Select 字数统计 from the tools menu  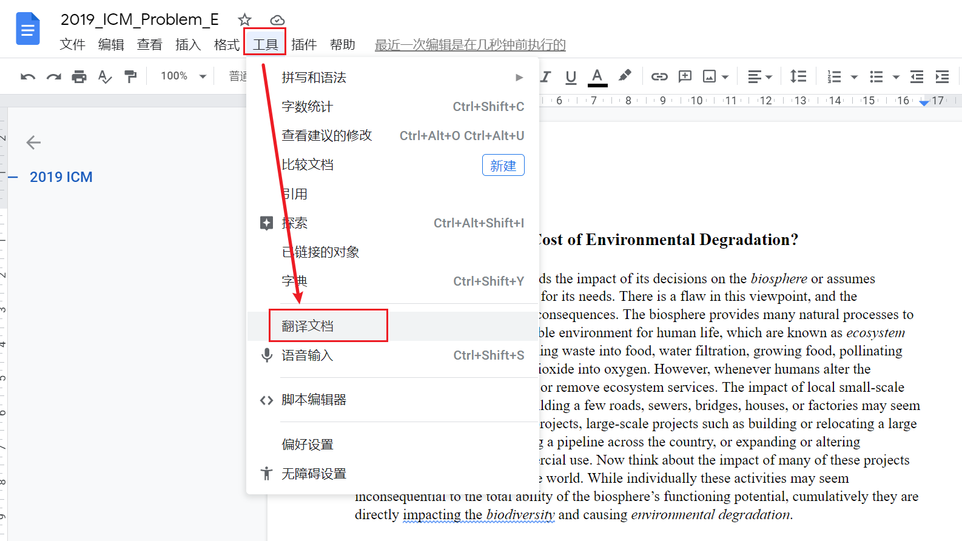pyautogui.click(x=393, y=107)
